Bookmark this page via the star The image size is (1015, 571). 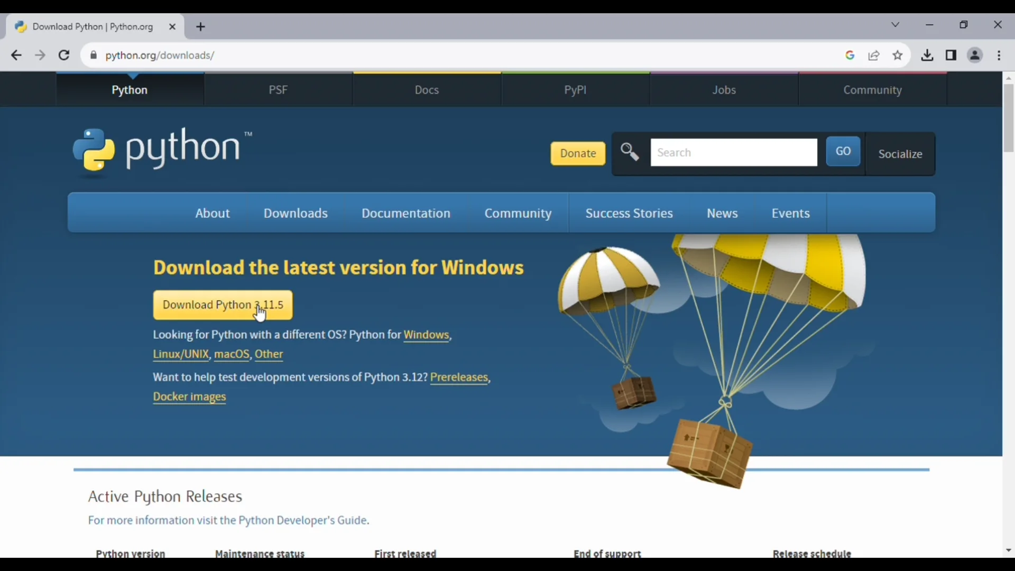point(898,55)
